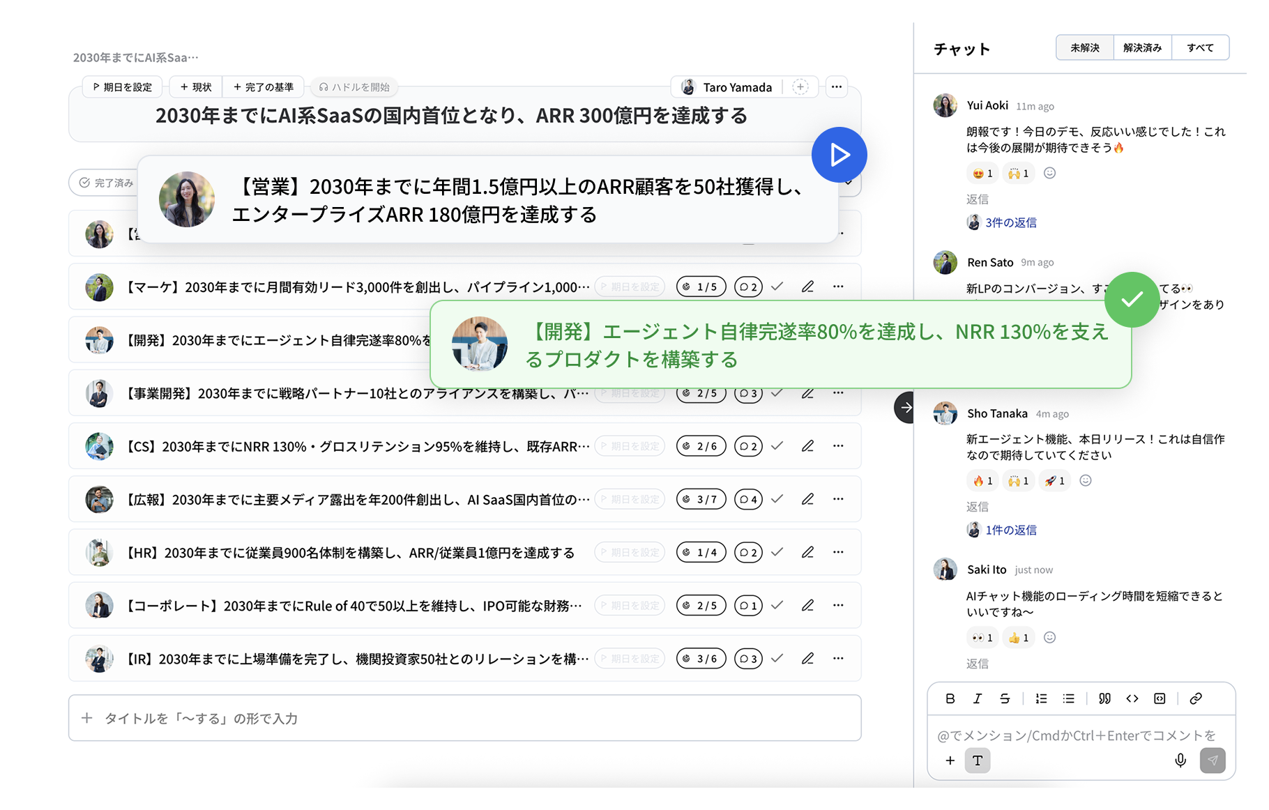Screen dimensions: 1269x810
Task: Mark the マーケ objective as complete
Action: tap(777, 286)
